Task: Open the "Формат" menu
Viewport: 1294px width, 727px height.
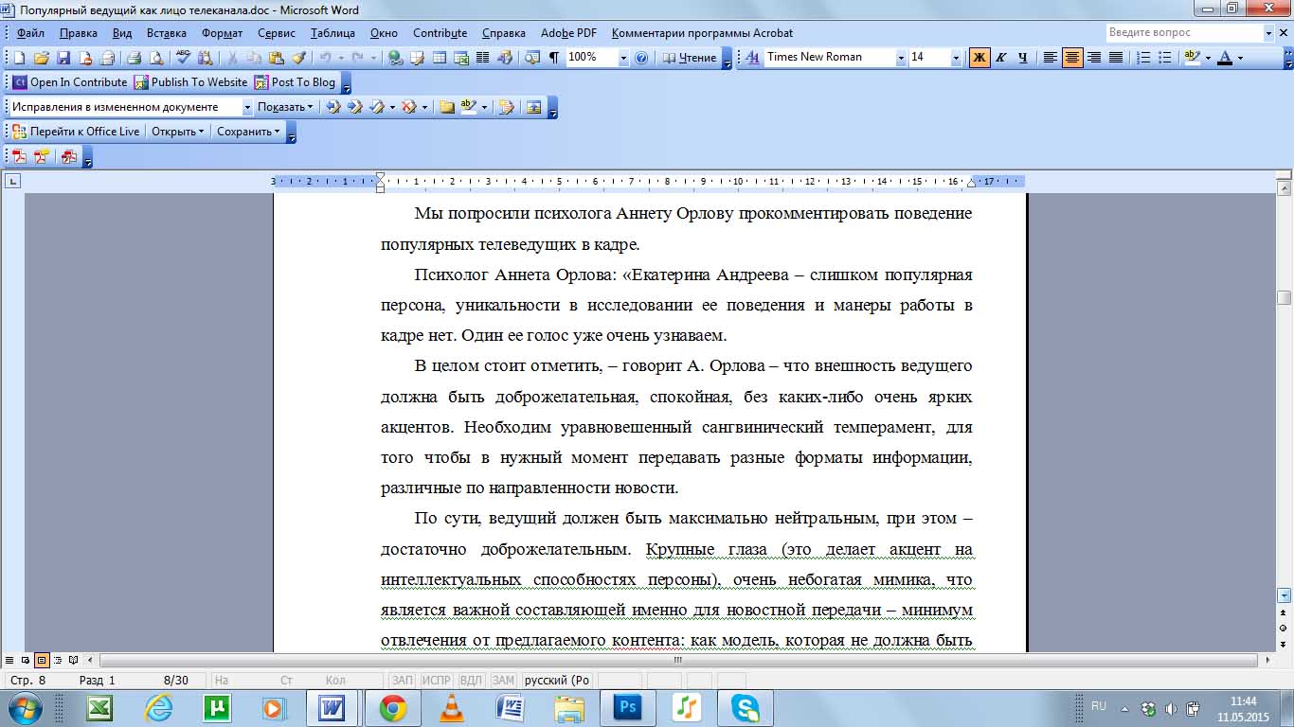Action: coord(222,33)
